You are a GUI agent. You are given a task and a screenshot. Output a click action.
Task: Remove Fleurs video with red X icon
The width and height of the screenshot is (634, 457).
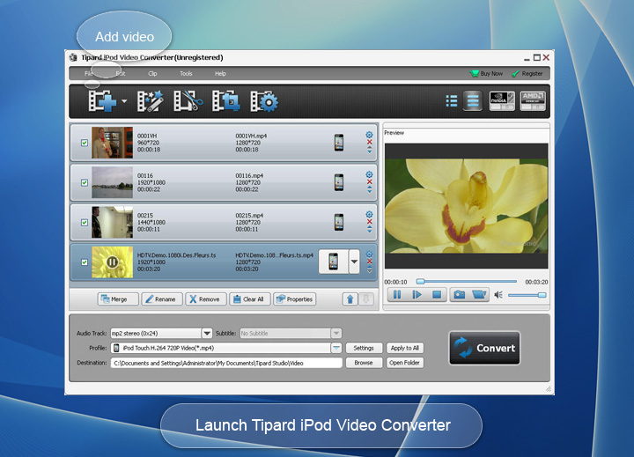369,262
